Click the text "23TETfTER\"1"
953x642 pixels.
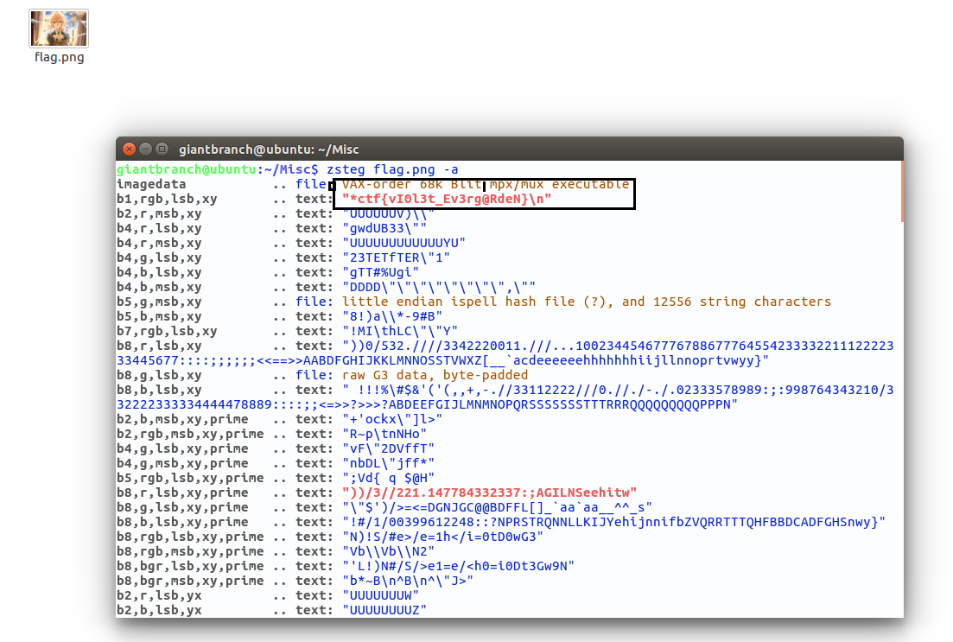point(397,257)
